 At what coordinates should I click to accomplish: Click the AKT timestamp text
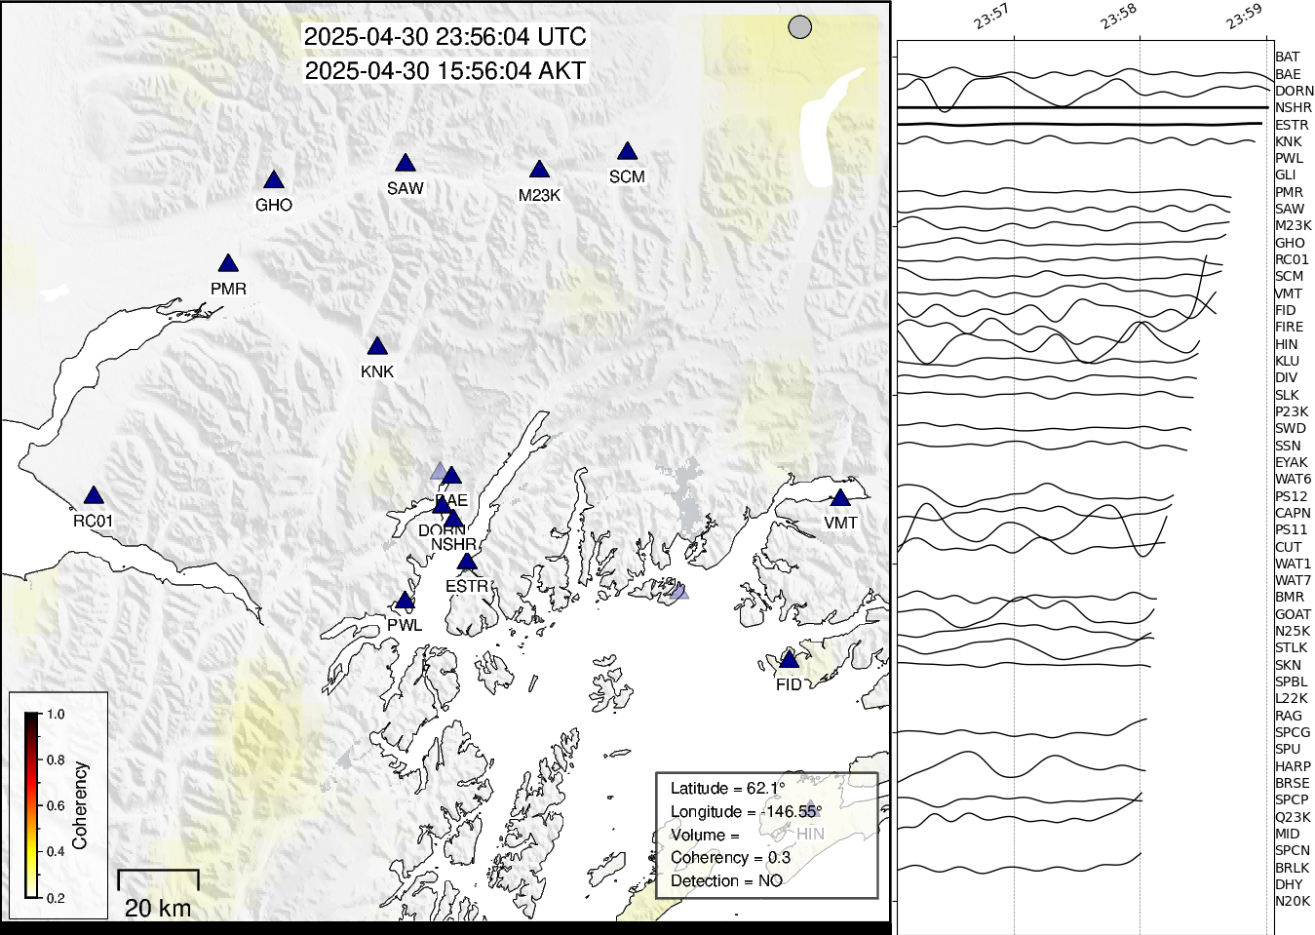(x=445, y=71)
